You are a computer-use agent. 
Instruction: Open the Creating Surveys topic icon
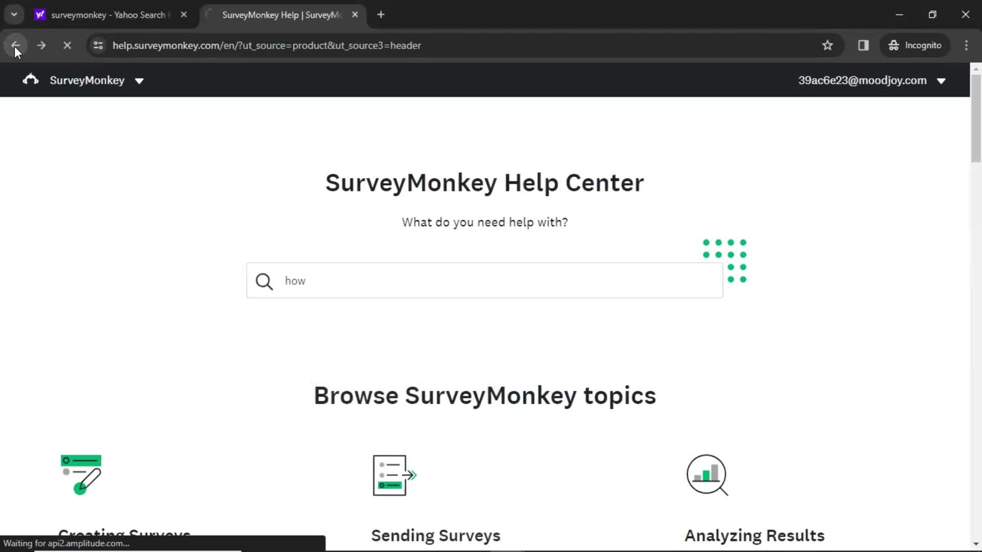point(81,475)
